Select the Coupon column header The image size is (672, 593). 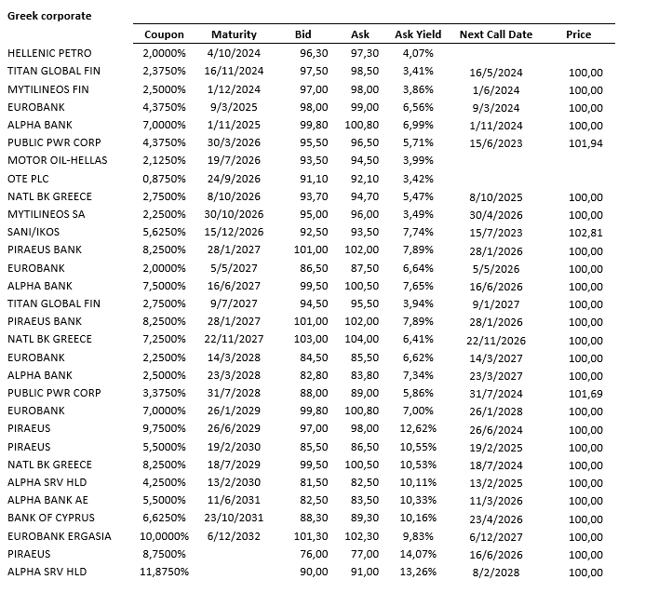[164, 34]
